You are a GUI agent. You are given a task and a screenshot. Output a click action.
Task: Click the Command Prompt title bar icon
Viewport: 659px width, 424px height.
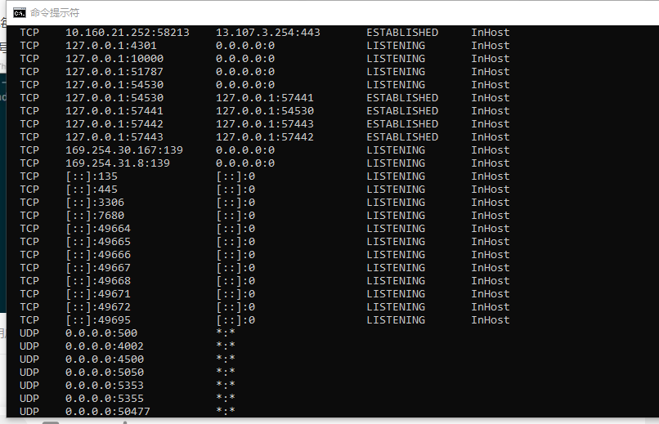20,13
